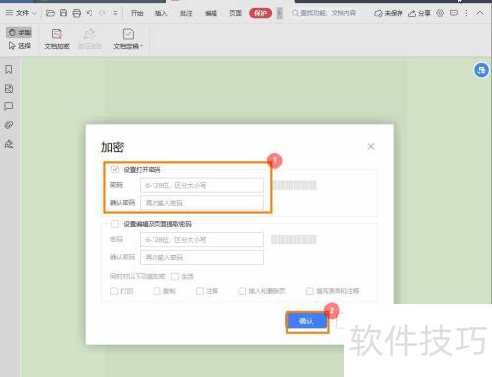The width and height of the screenshot is (492, 377).
Task: Click the blue floating assistant icon
Action: click(x=481, y=70)
